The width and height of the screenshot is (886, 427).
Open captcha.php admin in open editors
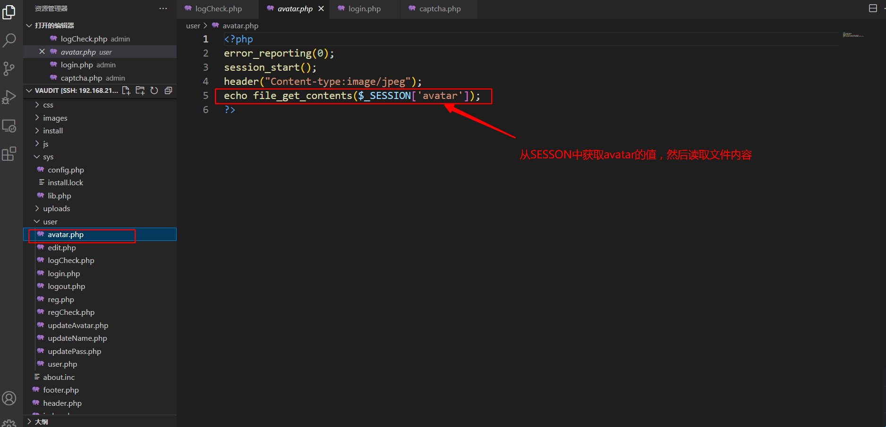click(x=100, y=78)
